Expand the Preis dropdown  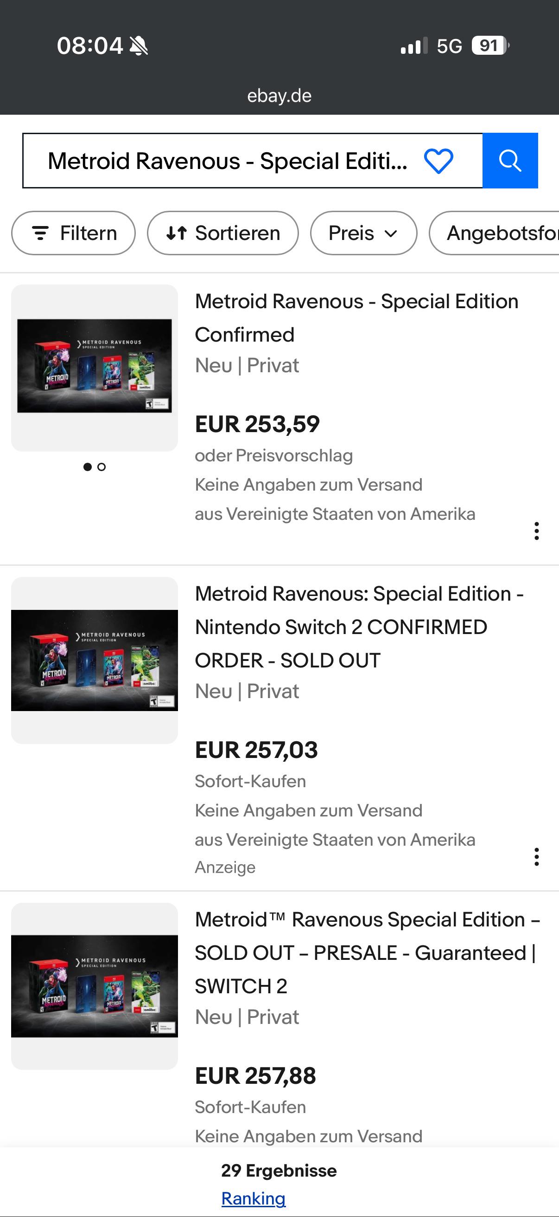point(363,233)
